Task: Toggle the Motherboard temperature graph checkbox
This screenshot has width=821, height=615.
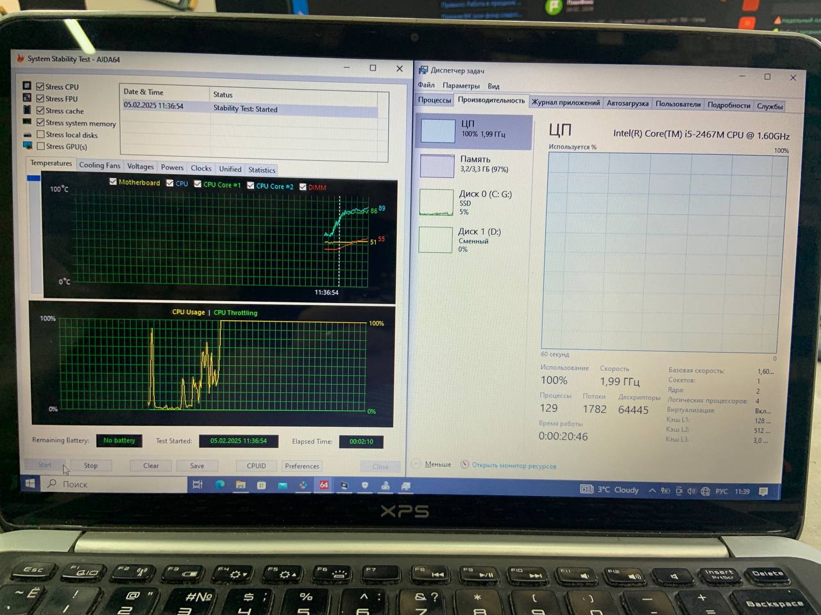Action: coord(114,182)
